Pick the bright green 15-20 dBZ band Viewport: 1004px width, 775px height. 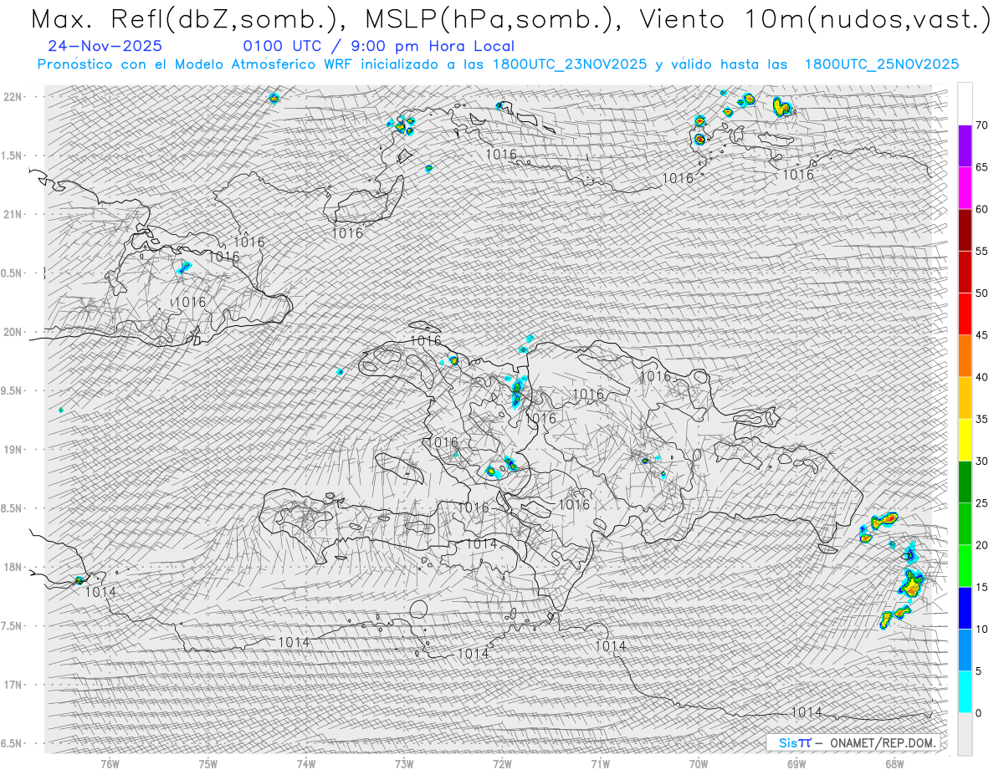(965, 566)
